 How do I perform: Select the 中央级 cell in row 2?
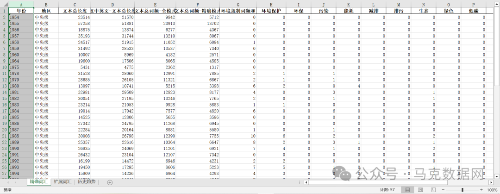click(x=46, y=17)
